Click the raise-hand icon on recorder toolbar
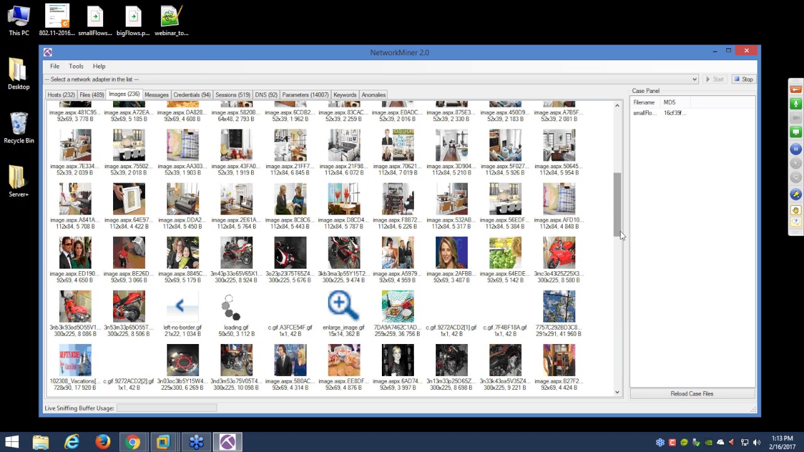Image resolution: width=804 pixels, height=452 pixels. (795, 210)
